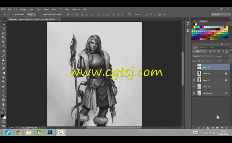This screenshot has width=232, height=143.
Task: Enable Show Transform Controls checkbox
Action: [x=40, y=15]
